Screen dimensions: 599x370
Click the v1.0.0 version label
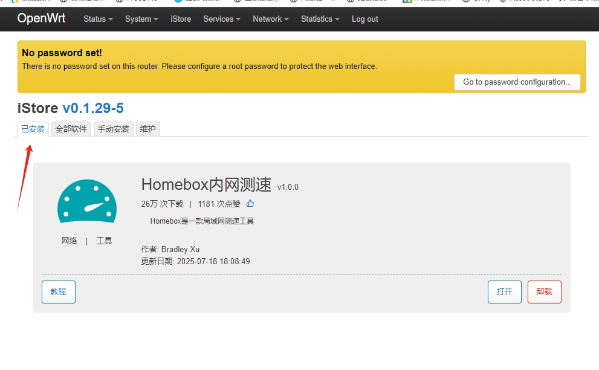(288, 187)
